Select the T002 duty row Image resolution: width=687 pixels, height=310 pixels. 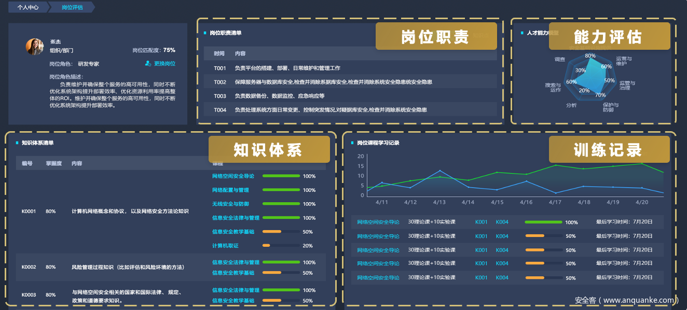point(348,82)
